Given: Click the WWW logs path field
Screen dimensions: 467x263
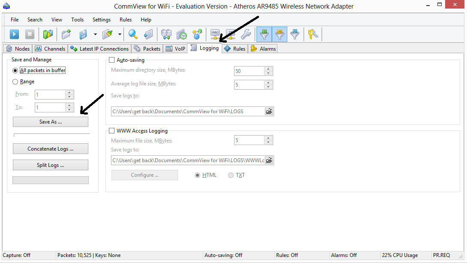Looking at the screenshot, I should pyautogui.click(x=188, y=160).
